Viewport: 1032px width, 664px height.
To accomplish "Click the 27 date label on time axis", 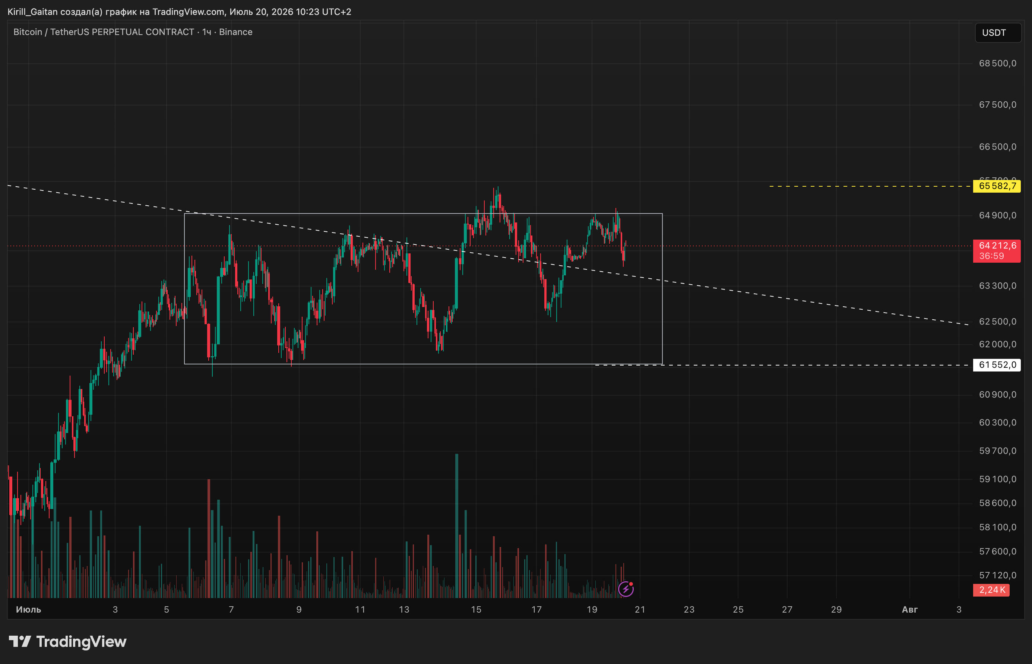I will pyautogui.click(x=787, y=610).
